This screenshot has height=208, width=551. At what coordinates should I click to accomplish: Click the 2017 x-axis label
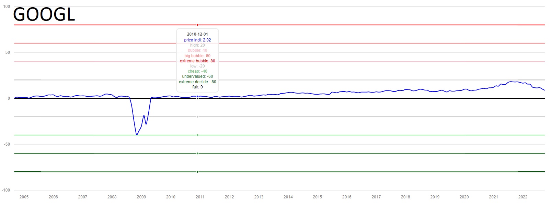pyautogui.click(x=376, y=197)
